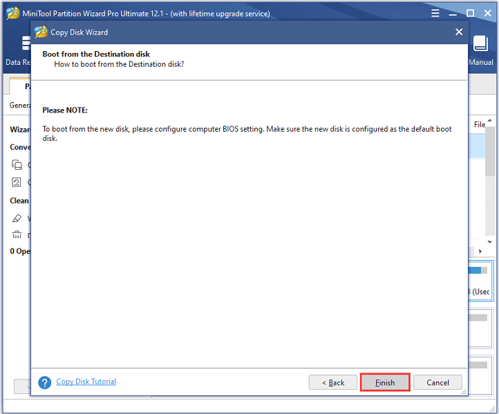
Task: Select the blue disk usage bar thumbnail
Action: [x=478, y=270]
